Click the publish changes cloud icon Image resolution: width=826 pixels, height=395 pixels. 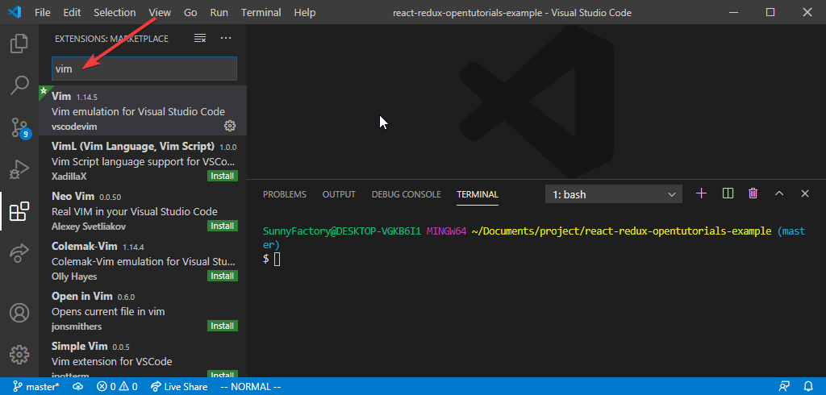pyautogui.click(x=78, y=387)
